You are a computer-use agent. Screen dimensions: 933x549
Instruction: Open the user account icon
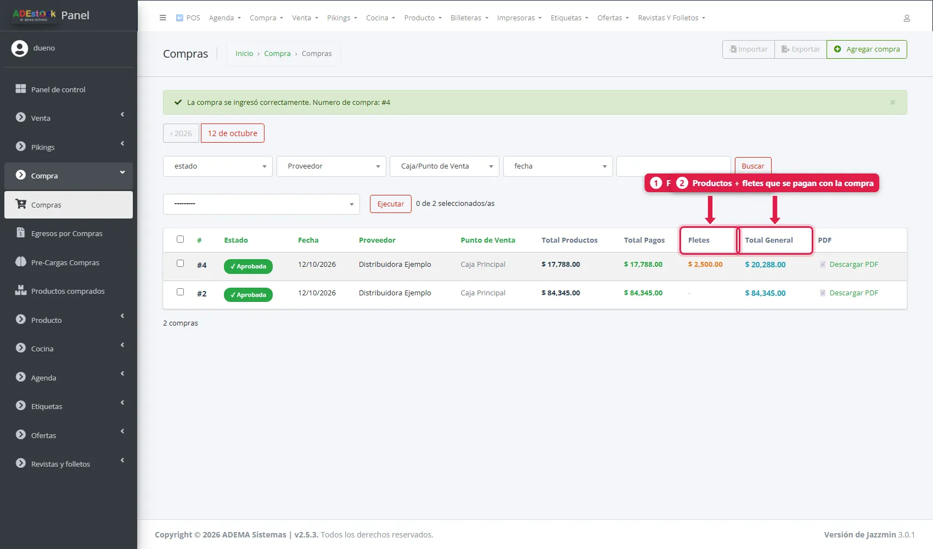[x=907, y=18]
